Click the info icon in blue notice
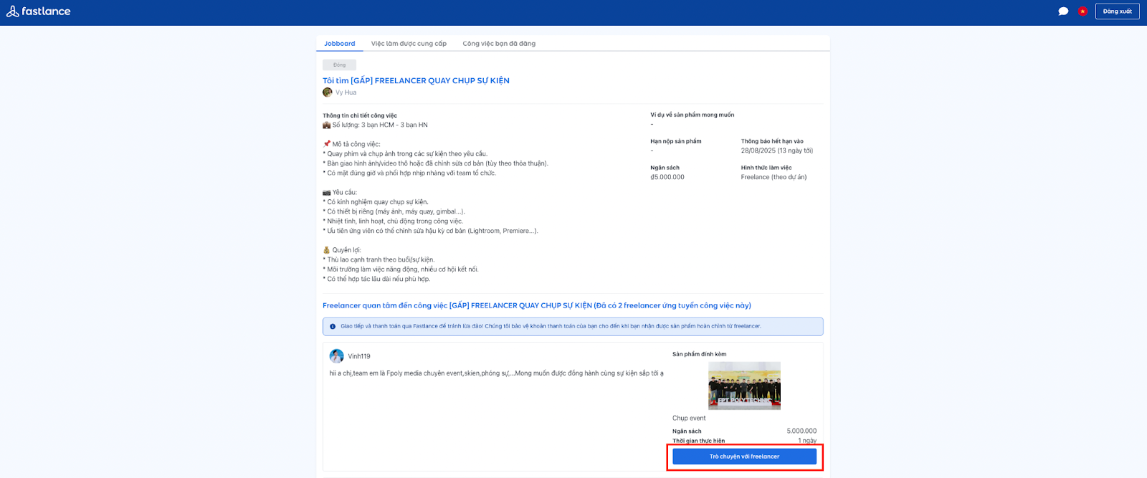This screenshot has height=478, width=1147. coord(333,327)
